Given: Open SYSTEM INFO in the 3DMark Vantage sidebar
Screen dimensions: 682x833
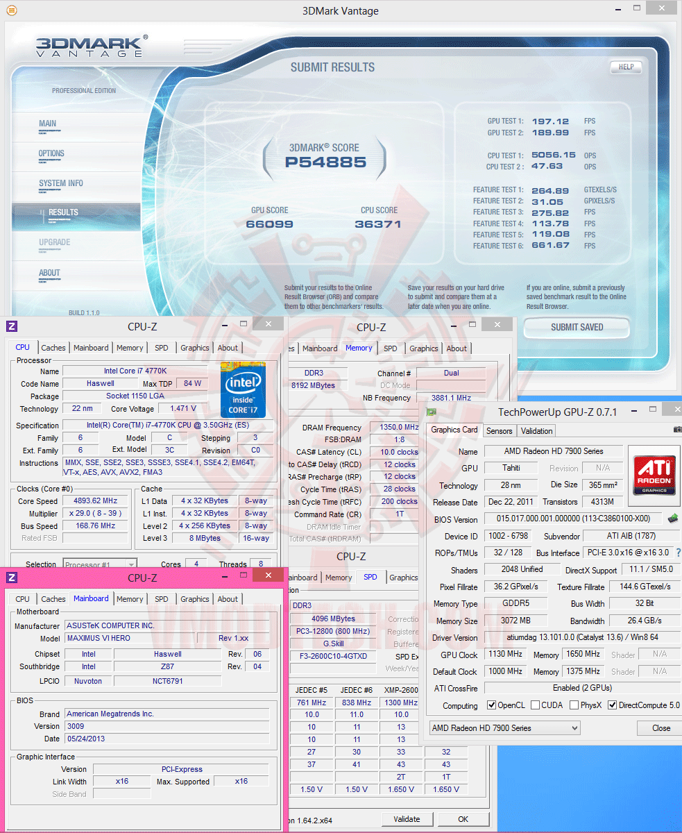Looking at the screenshot, I should coord(61,183).
